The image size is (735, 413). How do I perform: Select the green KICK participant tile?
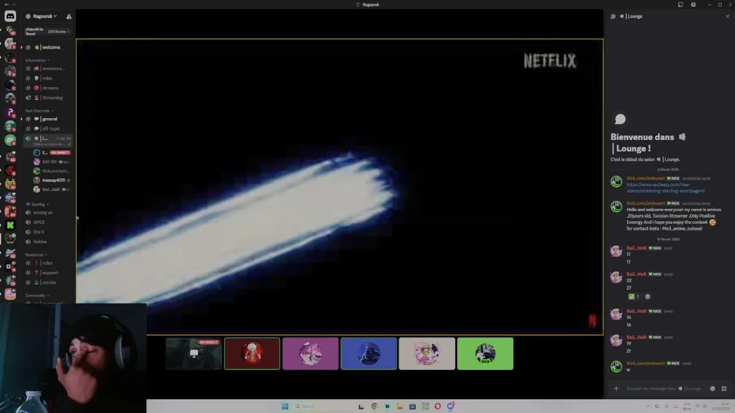click(485, 353)
